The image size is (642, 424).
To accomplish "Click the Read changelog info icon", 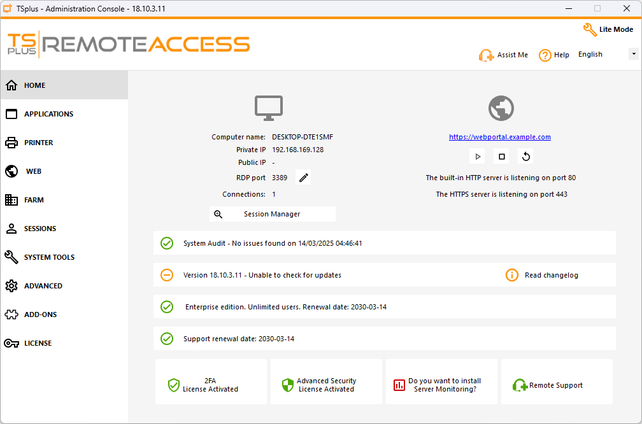I will 512,275.
